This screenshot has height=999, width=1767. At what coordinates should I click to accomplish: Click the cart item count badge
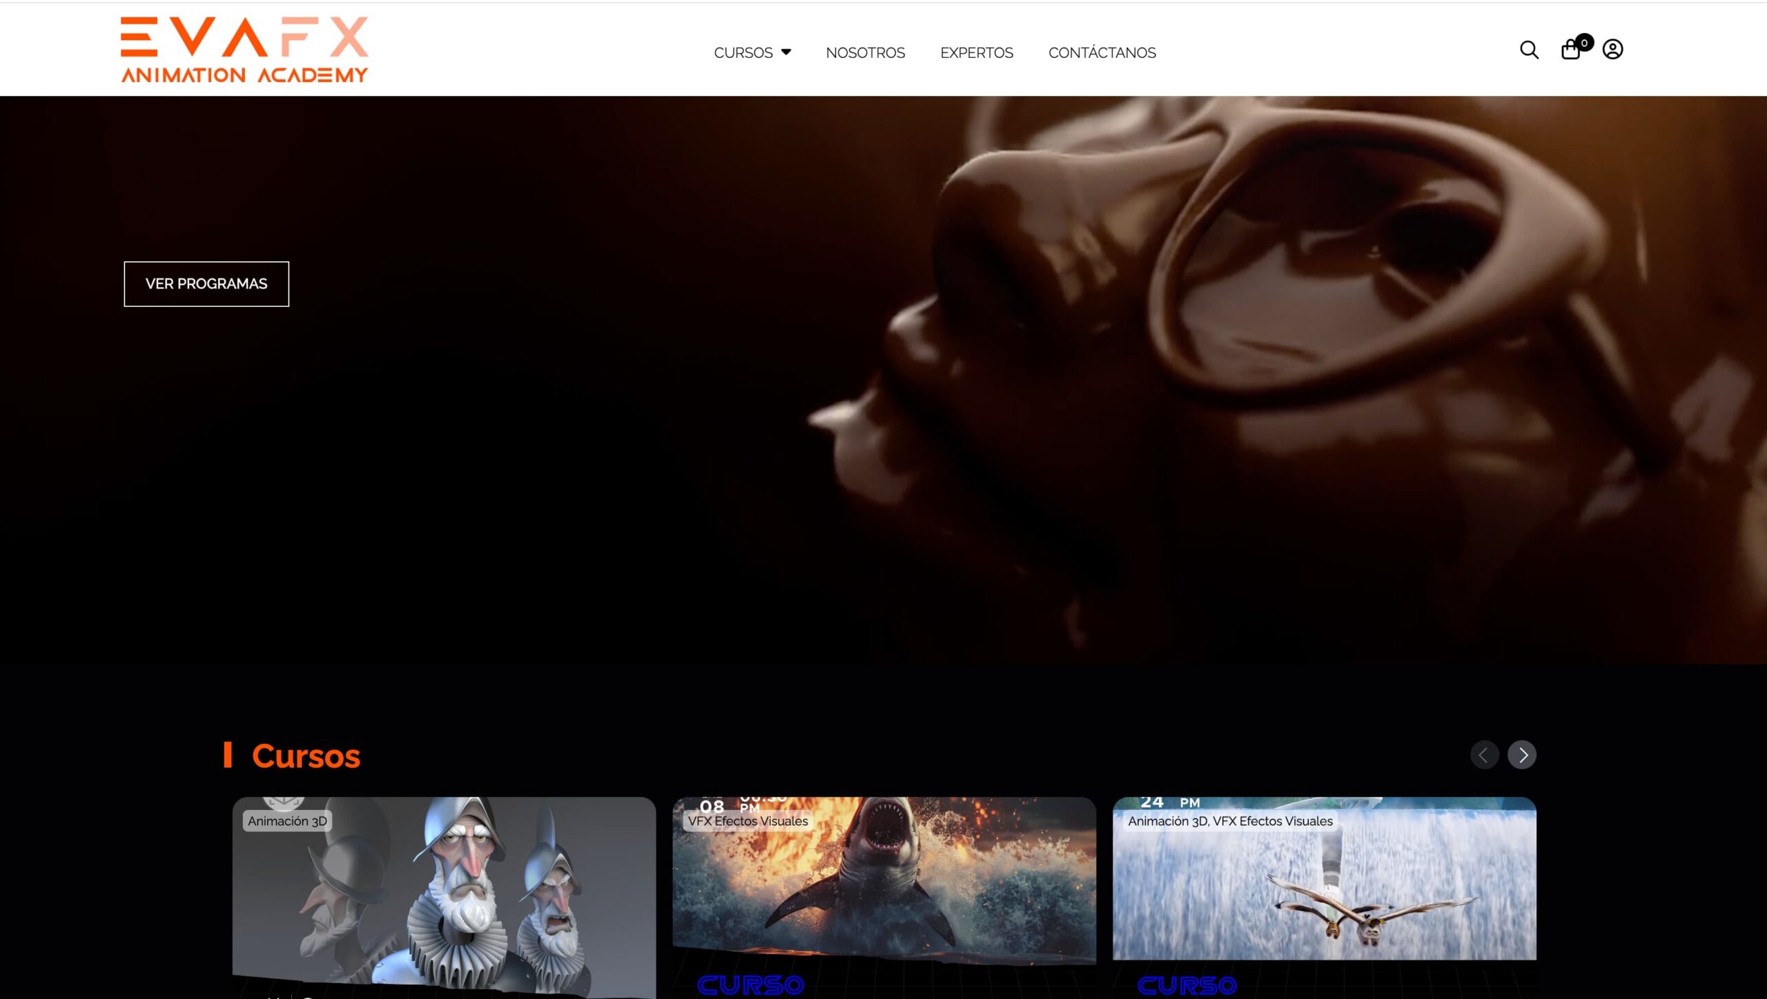click(1584, 43)
